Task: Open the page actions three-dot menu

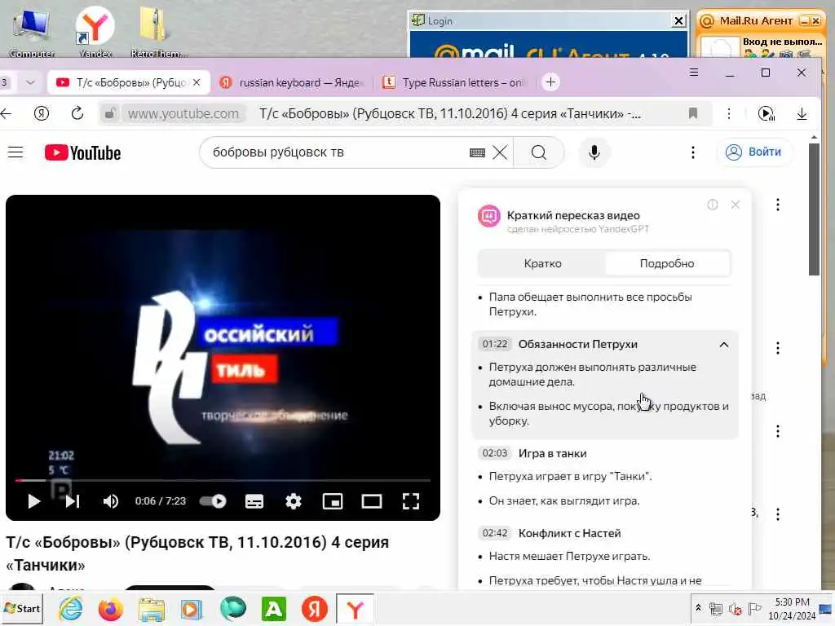Action: coord(729,113)
